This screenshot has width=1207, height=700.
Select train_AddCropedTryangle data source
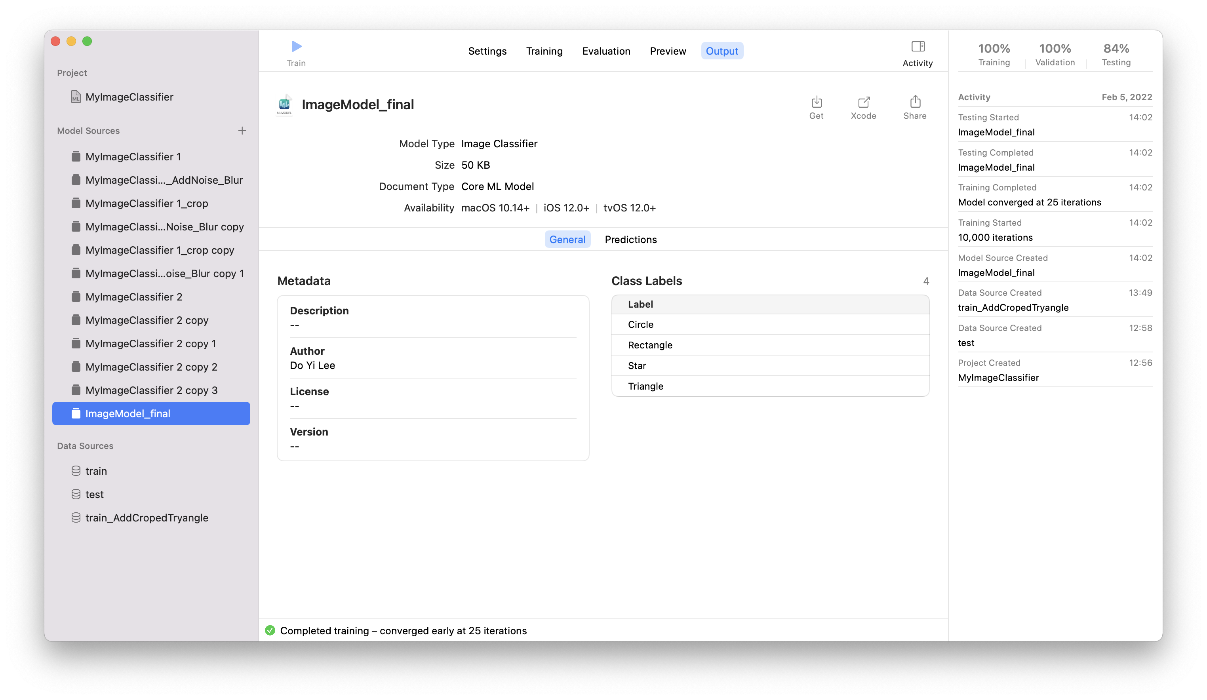(x=147, y=518)
